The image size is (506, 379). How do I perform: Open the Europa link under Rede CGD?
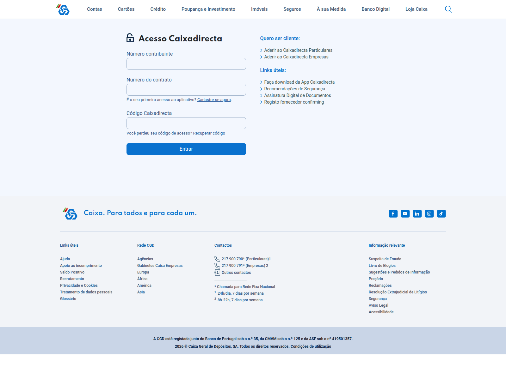[143, 272]
